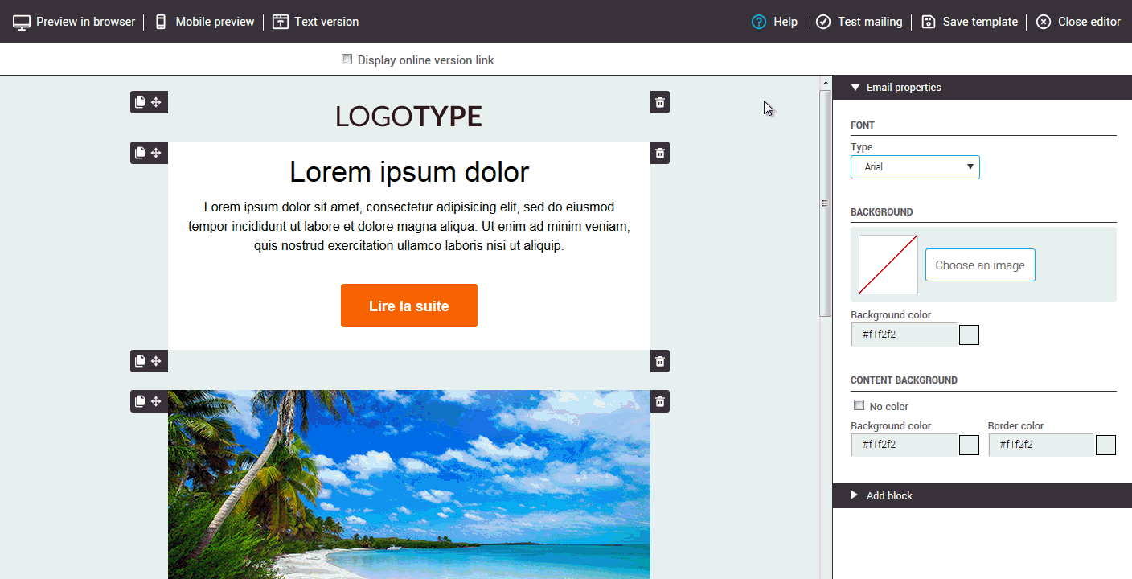Delete the beach image block
Screen dimensions: 1132x579
pyautogui.click(x=660, y=401)
